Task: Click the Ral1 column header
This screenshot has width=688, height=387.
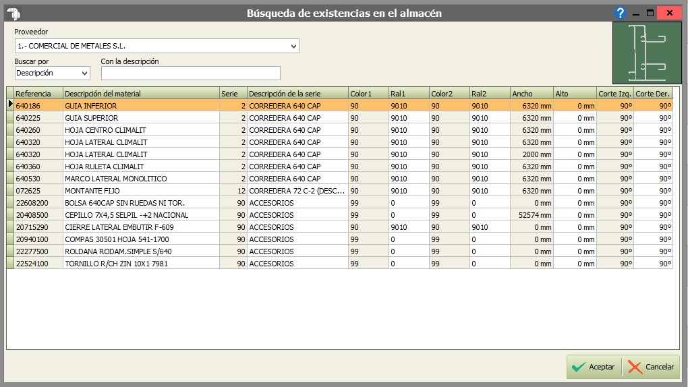Action: pos(409,94)
